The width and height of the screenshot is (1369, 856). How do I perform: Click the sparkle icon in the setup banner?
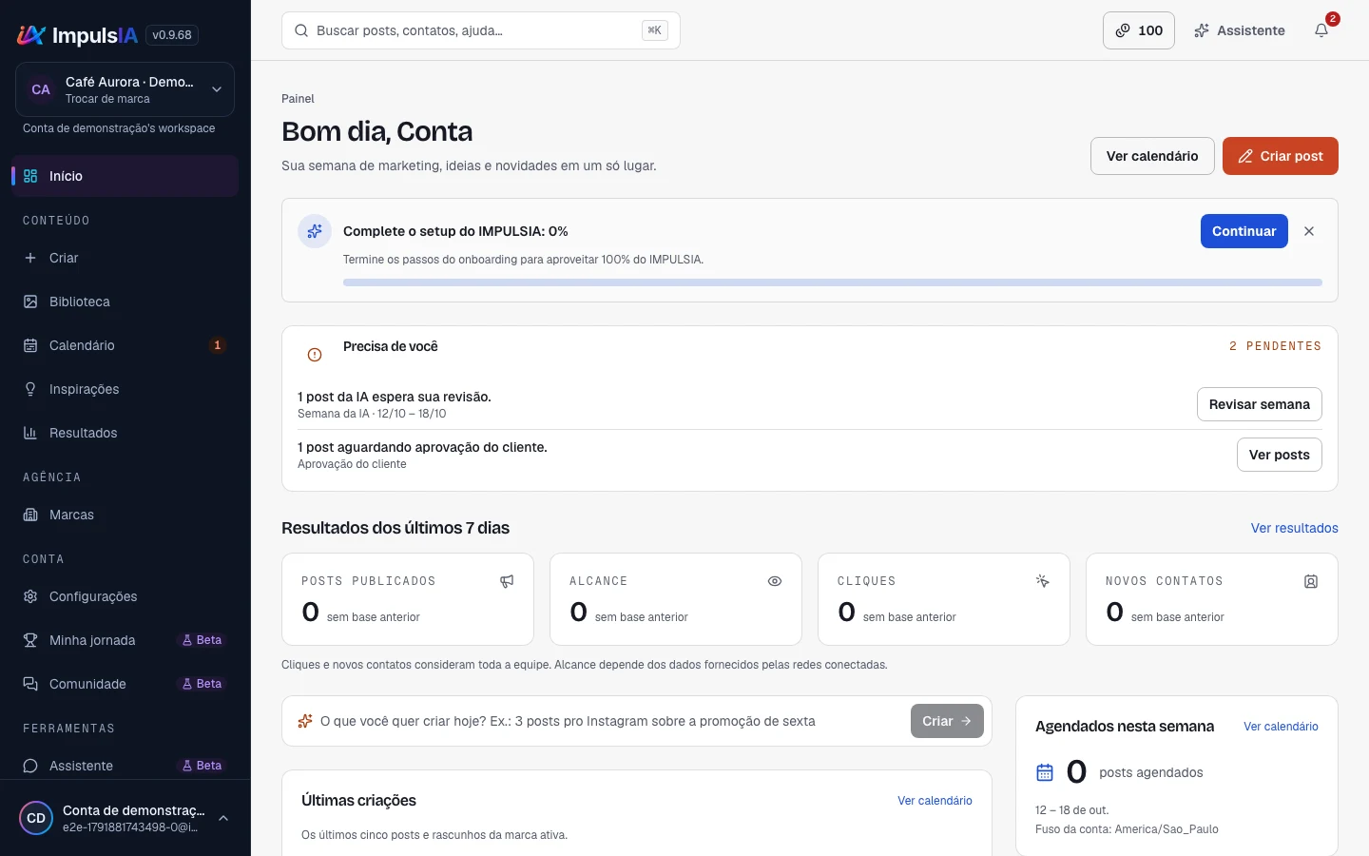315,231
